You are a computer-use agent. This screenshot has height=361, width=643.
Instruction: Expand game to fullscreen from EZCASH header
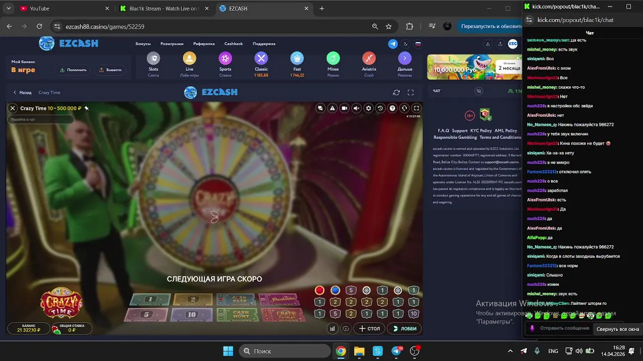coord(410,92)
